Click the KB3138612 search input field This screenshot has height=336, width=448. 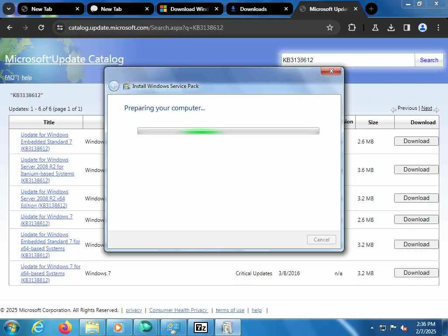pyautogui.click(x=348, y=60)
